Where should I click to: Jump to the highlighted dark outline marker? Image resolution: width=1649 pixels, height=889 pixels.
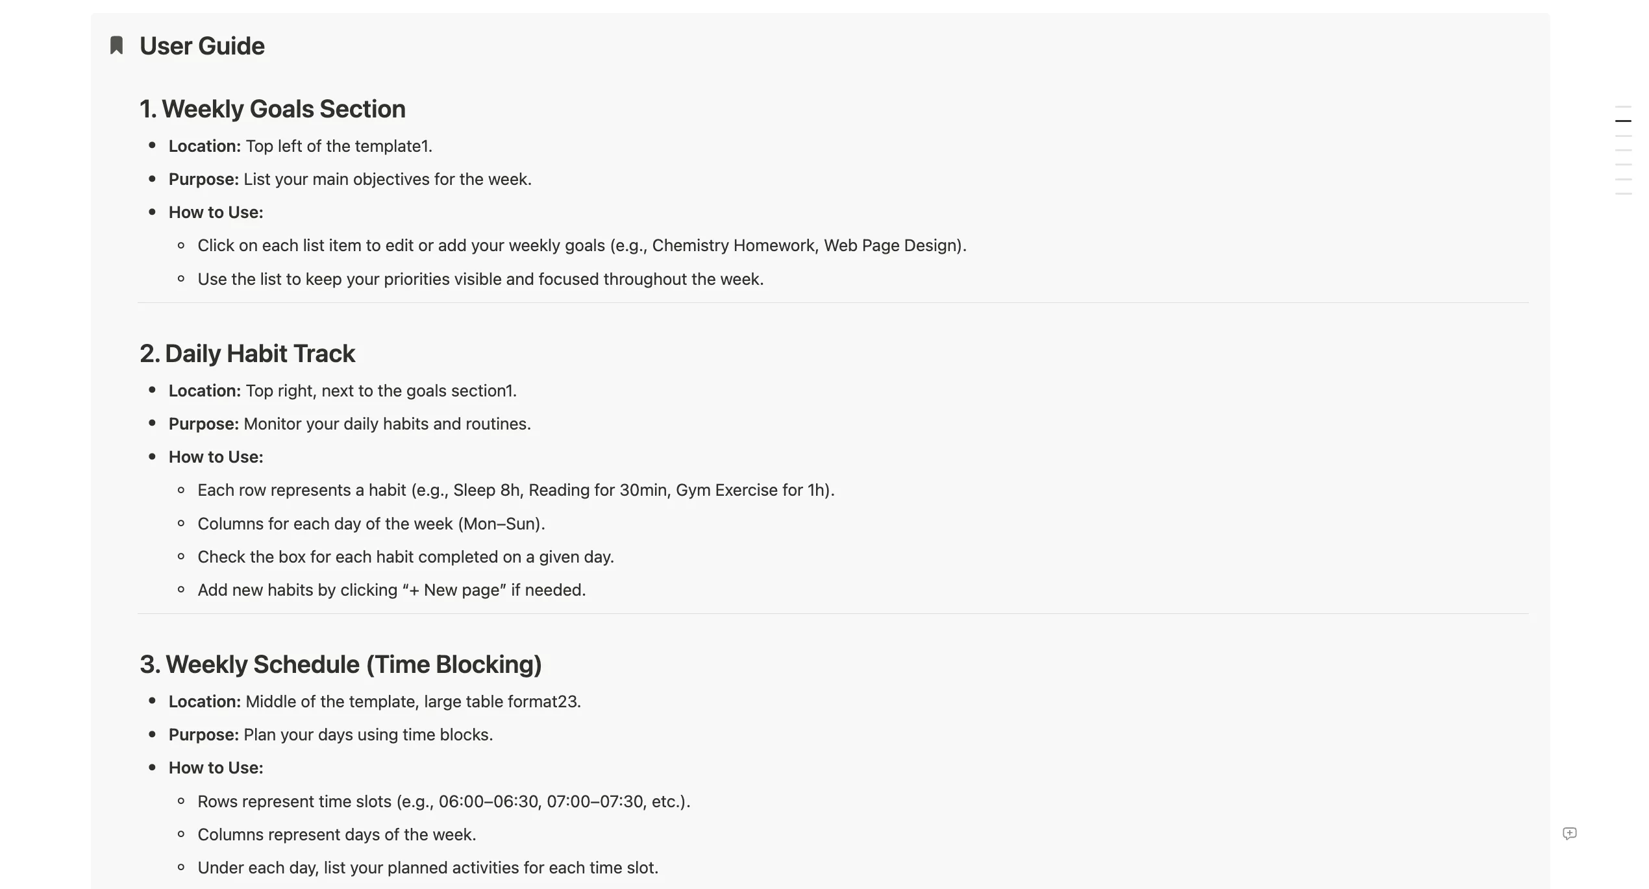point(1623,121)
